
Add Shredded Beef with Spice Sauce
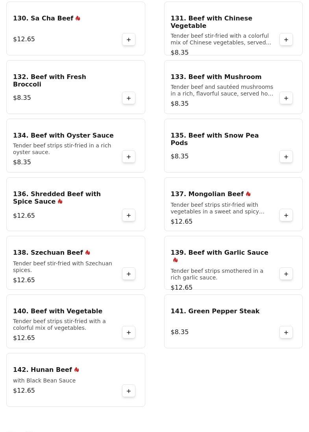click(x=129, y=215)
